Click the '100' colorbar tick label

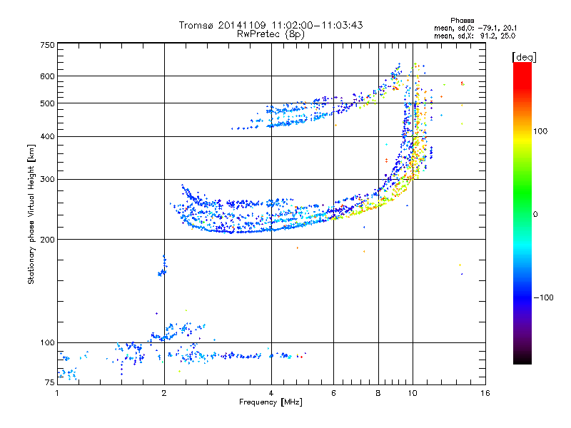tap(540, 131)
